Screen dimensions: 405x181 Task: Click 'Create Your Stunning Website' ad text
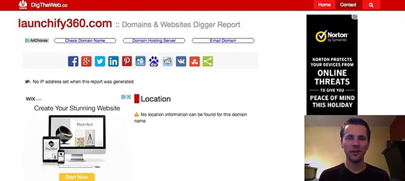tap(77, 108)
